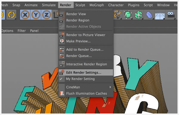Open the Sculpt menu

coord(80,5)
